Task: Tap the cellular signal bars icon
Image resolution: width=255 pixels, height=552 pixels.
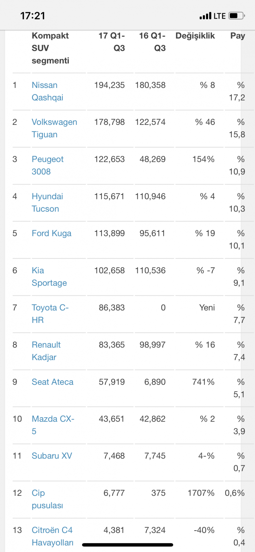Action: point(205,16)
